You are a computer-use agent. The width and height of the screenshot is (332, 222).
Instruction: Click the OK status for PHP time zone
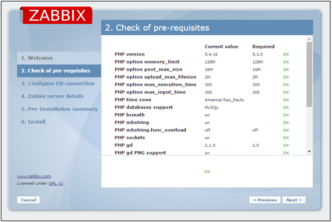(286, 99)
